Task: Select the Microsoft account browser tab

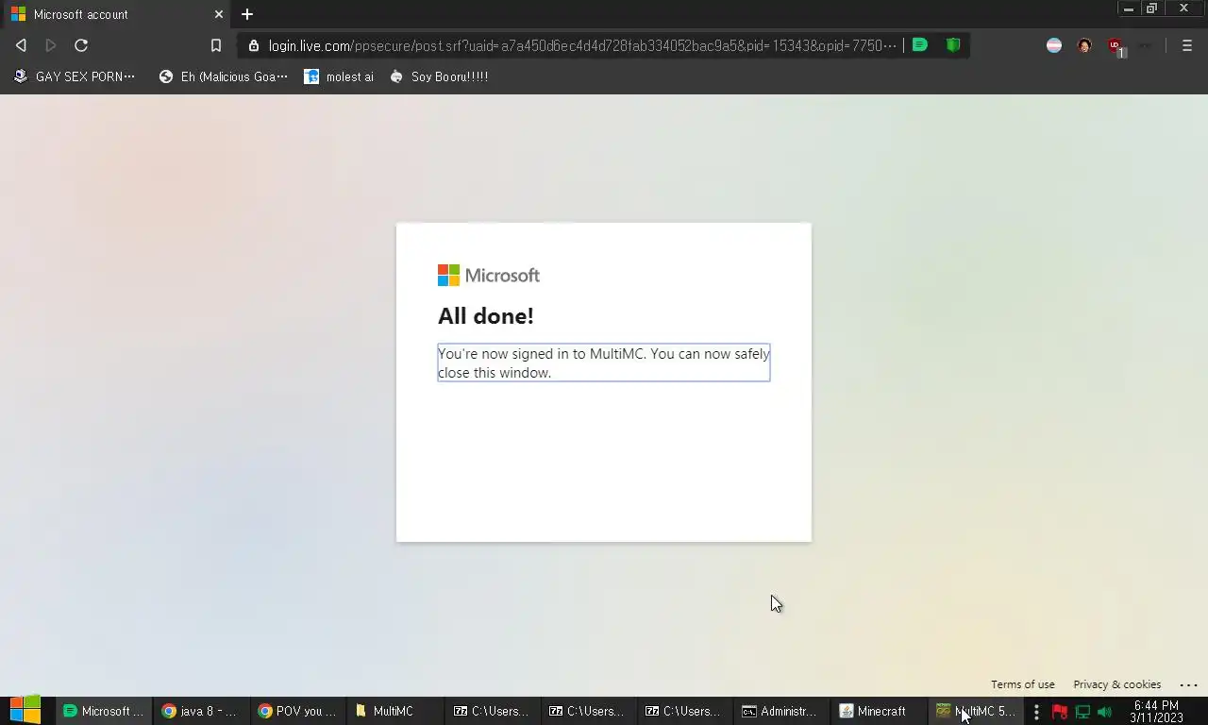Action: click(116, 14)
